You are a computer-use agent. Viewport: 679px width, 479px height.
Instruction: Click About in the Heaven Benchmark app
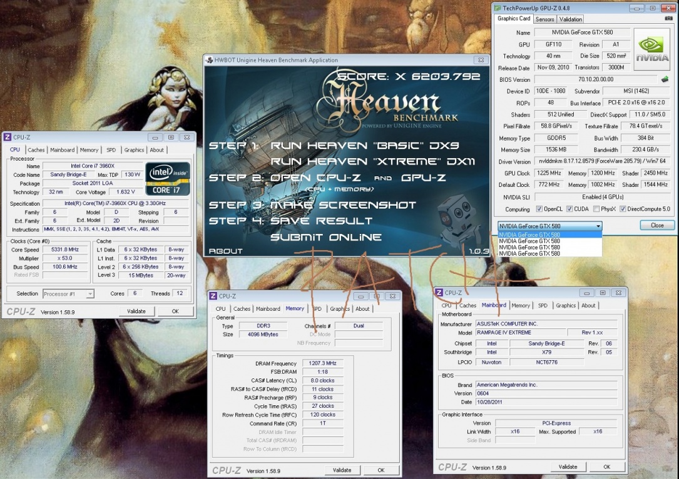pyautogui.click(x=225, y=251)
